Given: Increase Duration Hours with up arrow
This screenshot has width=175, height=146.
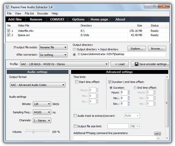Looking at the screenshot, I should [x=129, y=91].
